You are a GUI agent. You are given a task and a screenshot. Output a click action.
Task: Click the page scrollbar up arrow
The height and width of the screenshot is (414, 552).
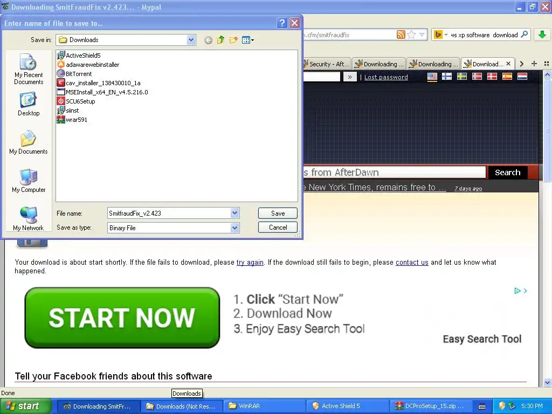click(547, 74)
